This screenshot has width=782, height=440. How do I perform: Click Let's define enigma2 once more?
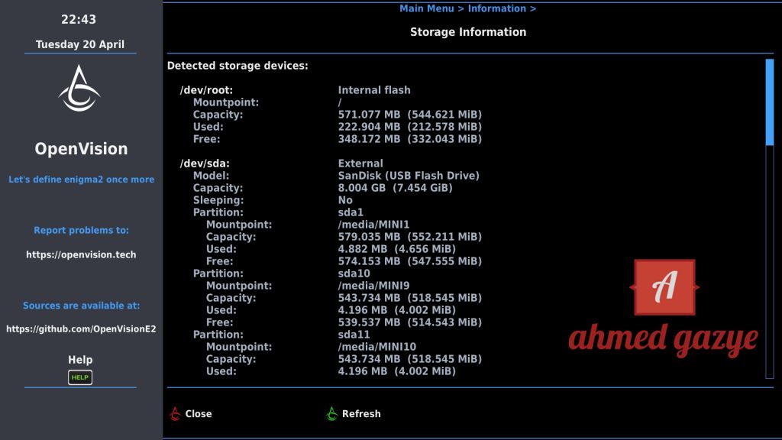81,180
